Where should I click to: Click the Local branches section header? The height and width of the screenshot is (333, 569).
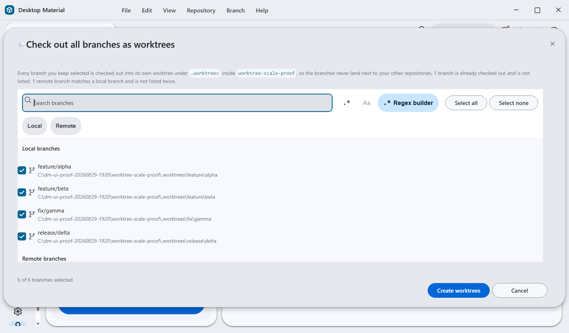tap(41, 149)
